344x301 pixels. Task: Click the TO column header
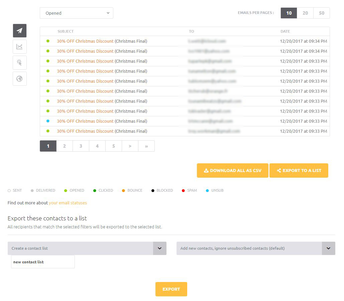coord(191,31)
